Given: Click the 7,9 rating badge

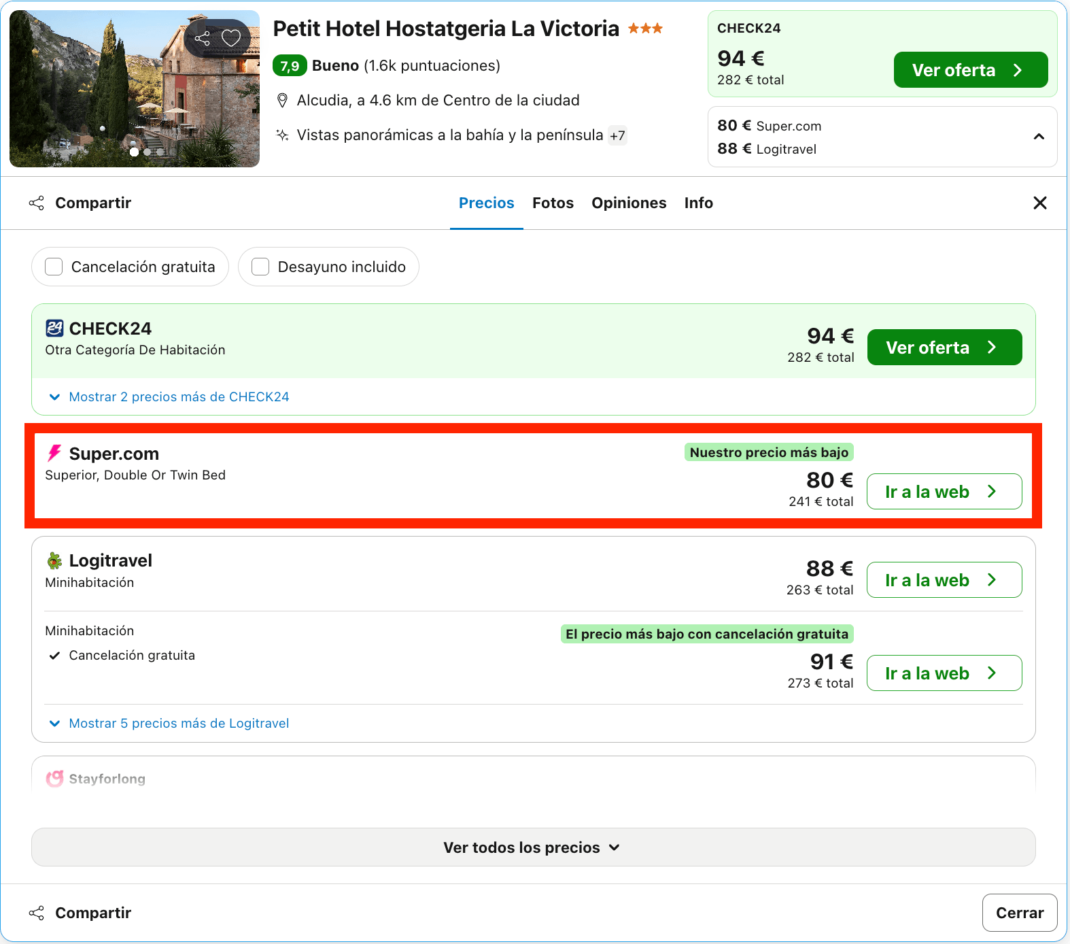Looking at the screenshot, I should click(290, 66).
